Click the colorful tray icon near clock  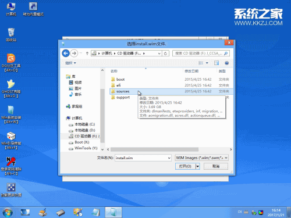click(261, 212)
